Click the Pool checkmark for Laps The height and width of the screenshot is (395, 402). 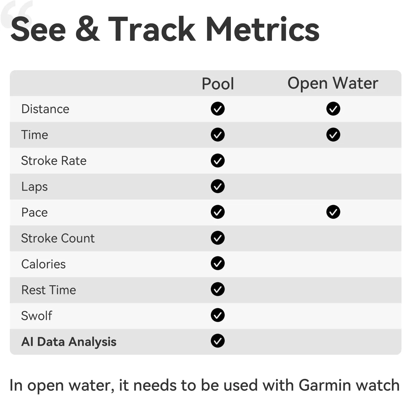point(217,186)
